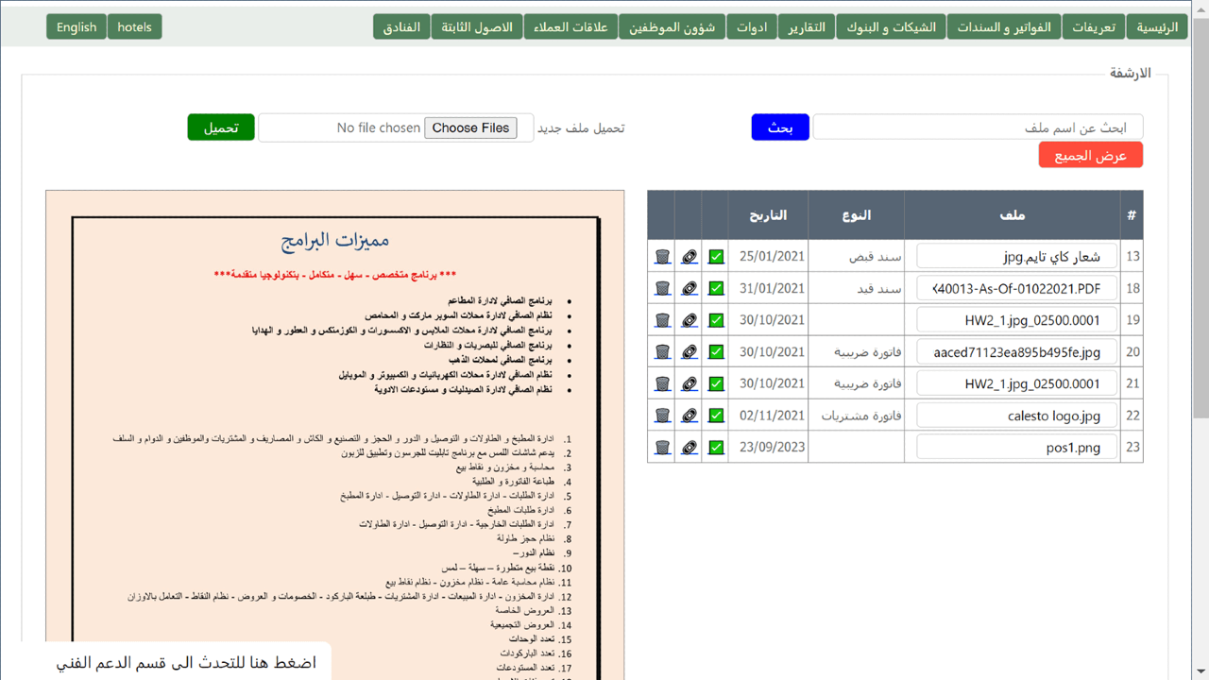Screen dimensions: 1209x680
Task: Click the paperclip icon in row 13
Action: coord(690,257)
